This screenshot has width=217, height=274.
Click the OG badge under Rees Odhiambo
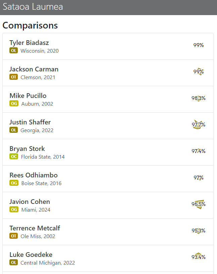click(x=14, y=183)
